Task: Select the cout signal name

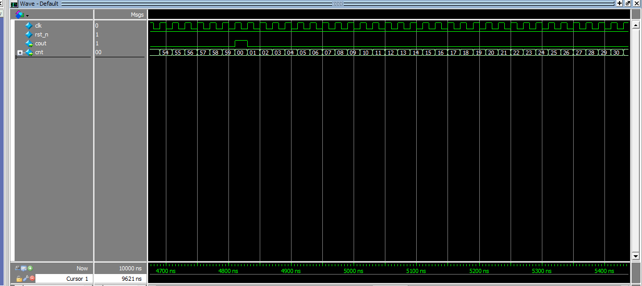Action: click(x=41, y=43)
